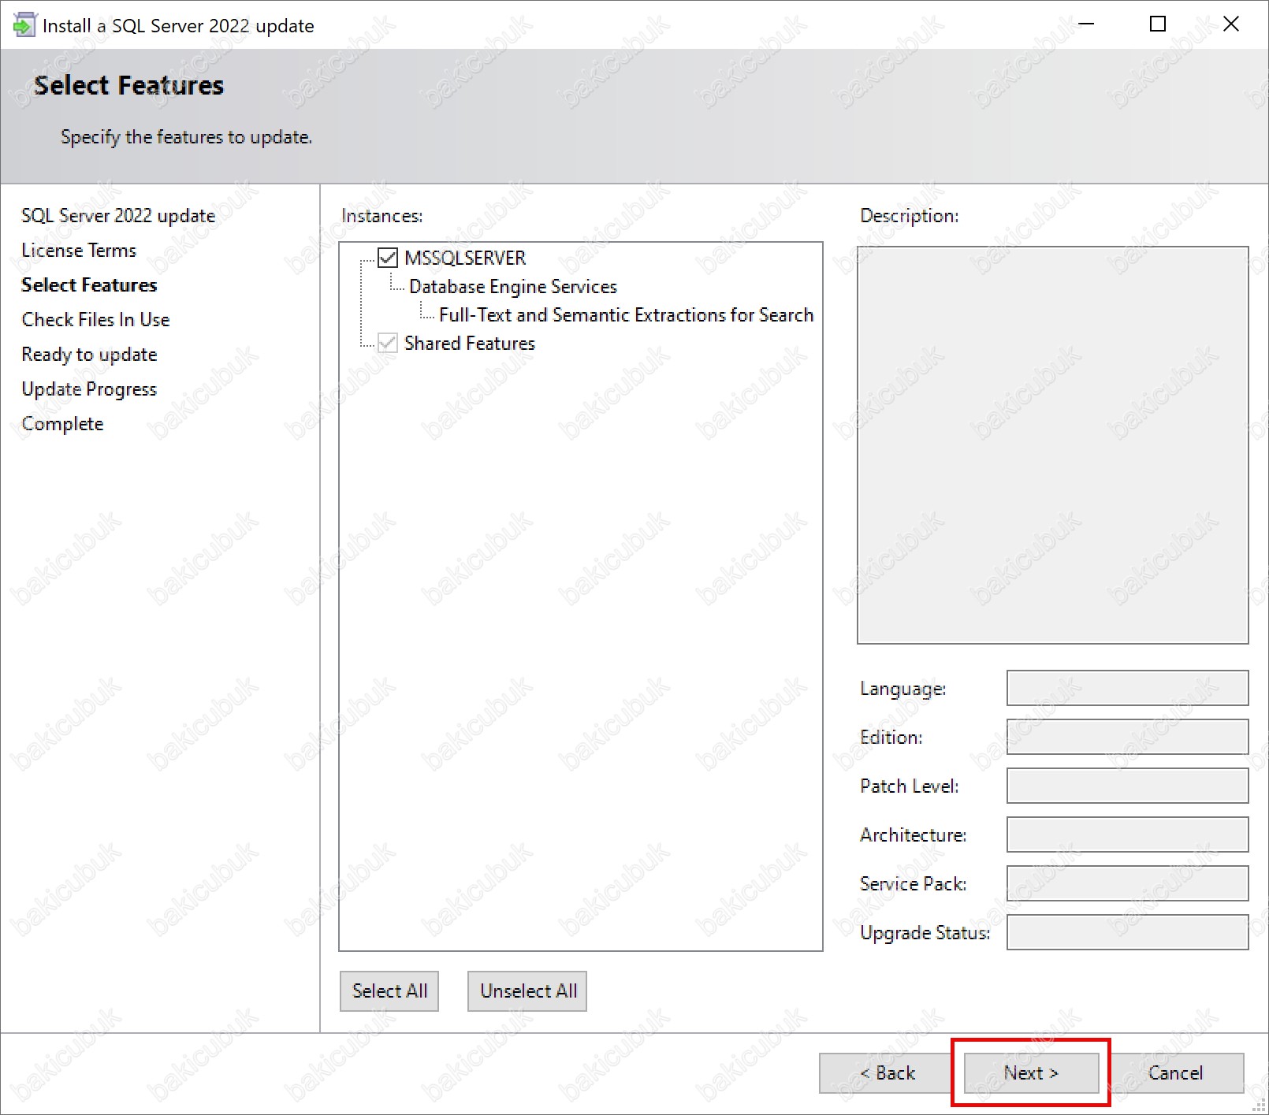Image resolution: width=1269 pixels, height=1115 pixels.
Task: Click inside the Description box
Action: [x=1052, y=445]
